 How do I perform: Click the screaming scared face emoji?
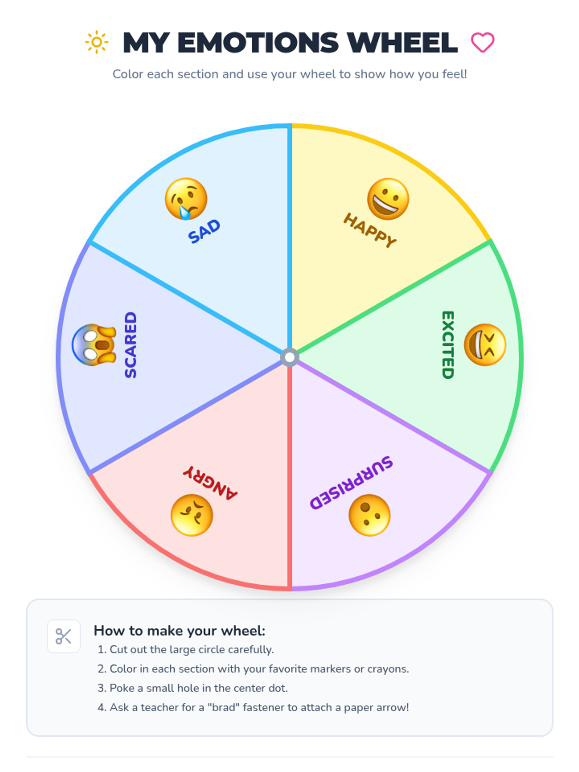(94, 345)
